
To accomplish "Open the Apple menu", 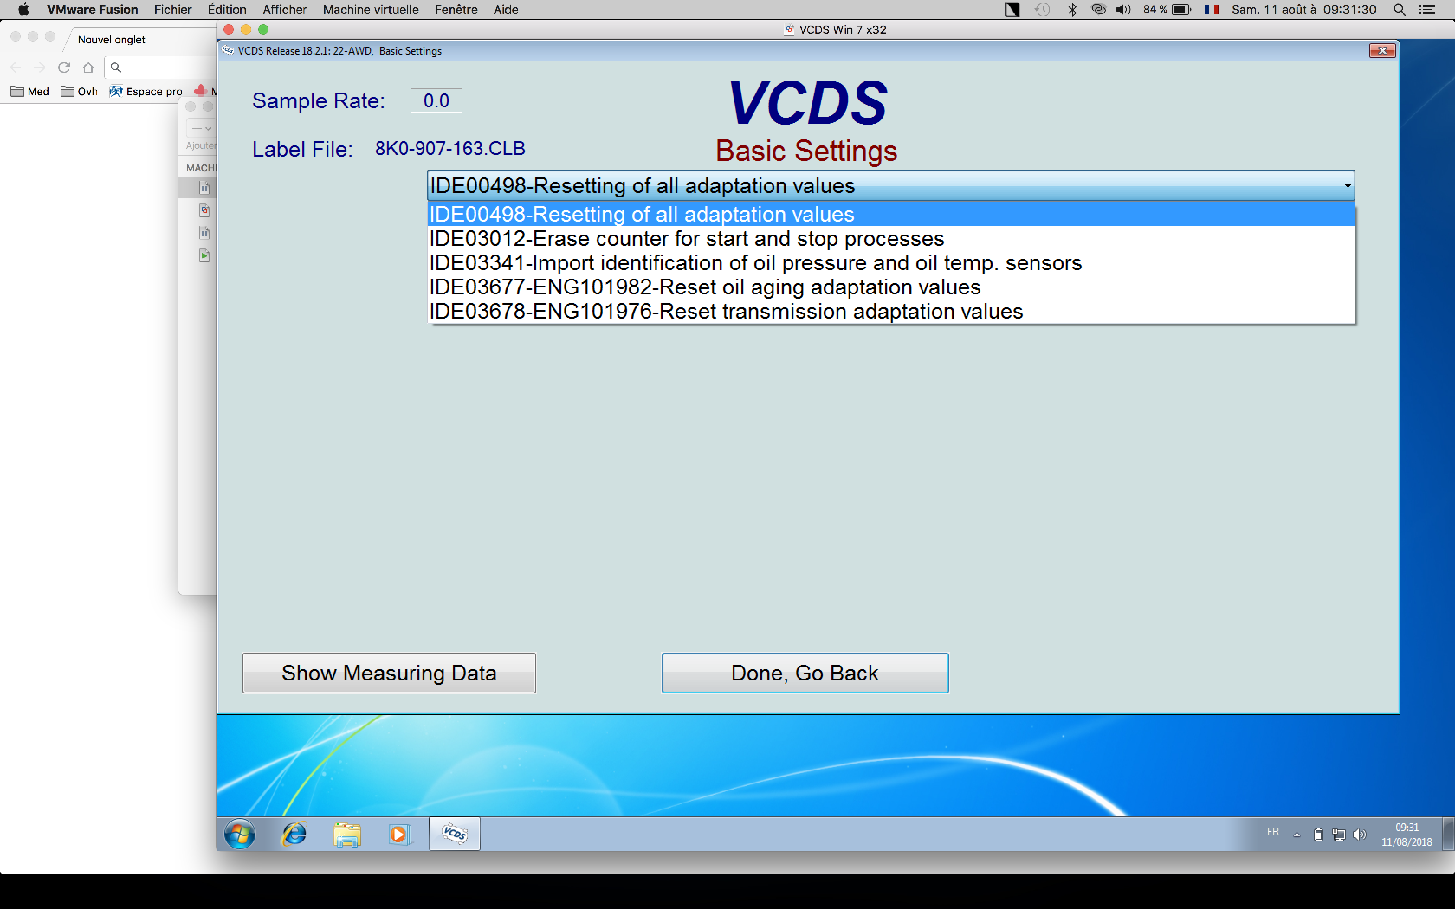I will [x=23, y=10].
